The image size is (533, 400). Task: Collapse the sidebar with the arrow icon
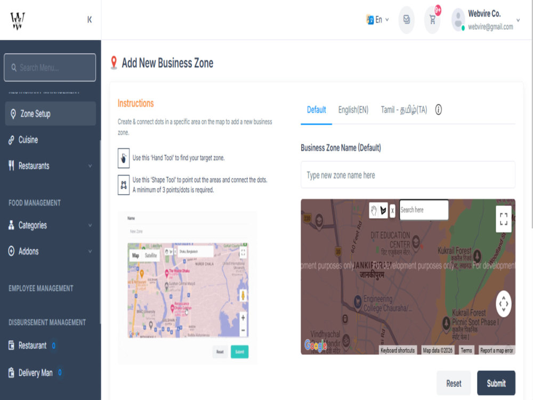(x=90, y=20)
